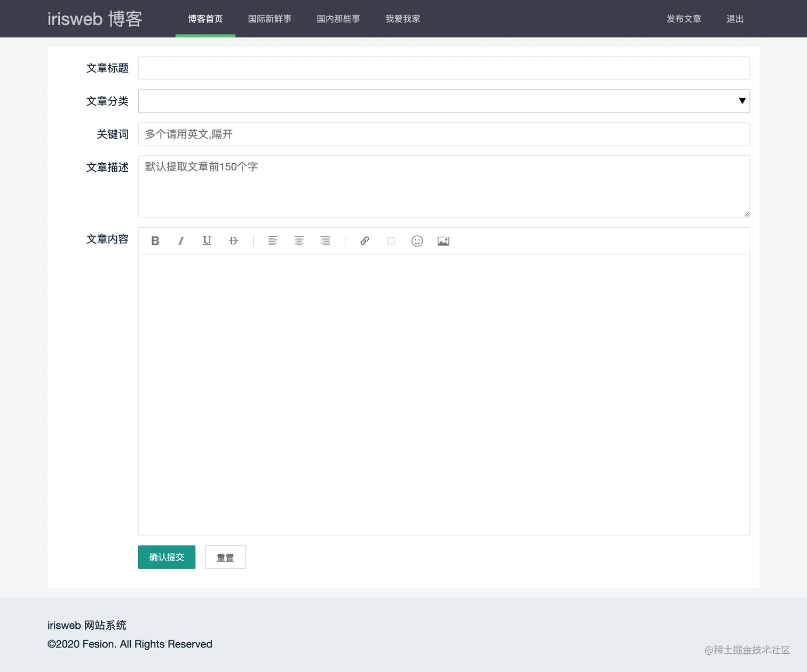Align text to the left

coord(273,241)
